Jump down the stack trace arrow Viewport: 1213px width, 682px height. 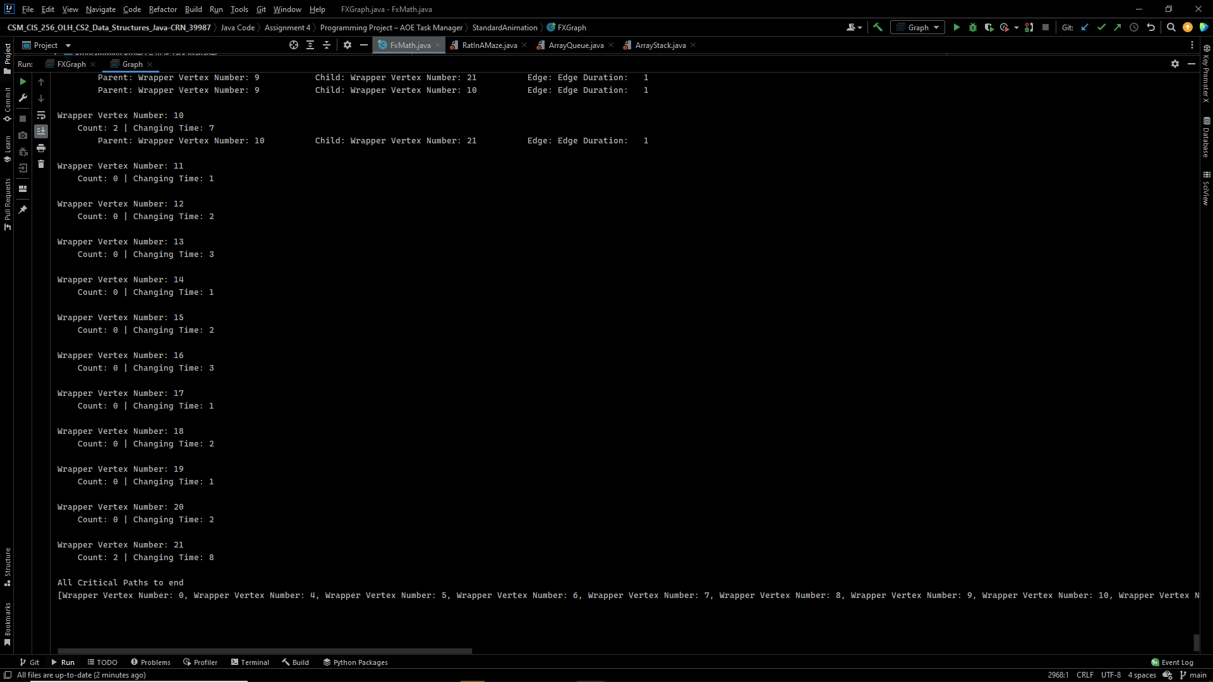(41, 99)
